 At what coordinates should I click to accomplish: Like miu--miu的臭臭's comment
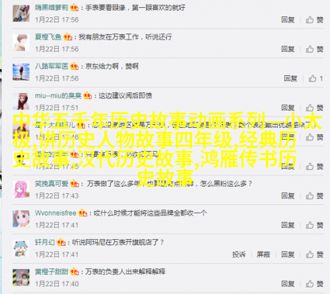click(314, 107)
